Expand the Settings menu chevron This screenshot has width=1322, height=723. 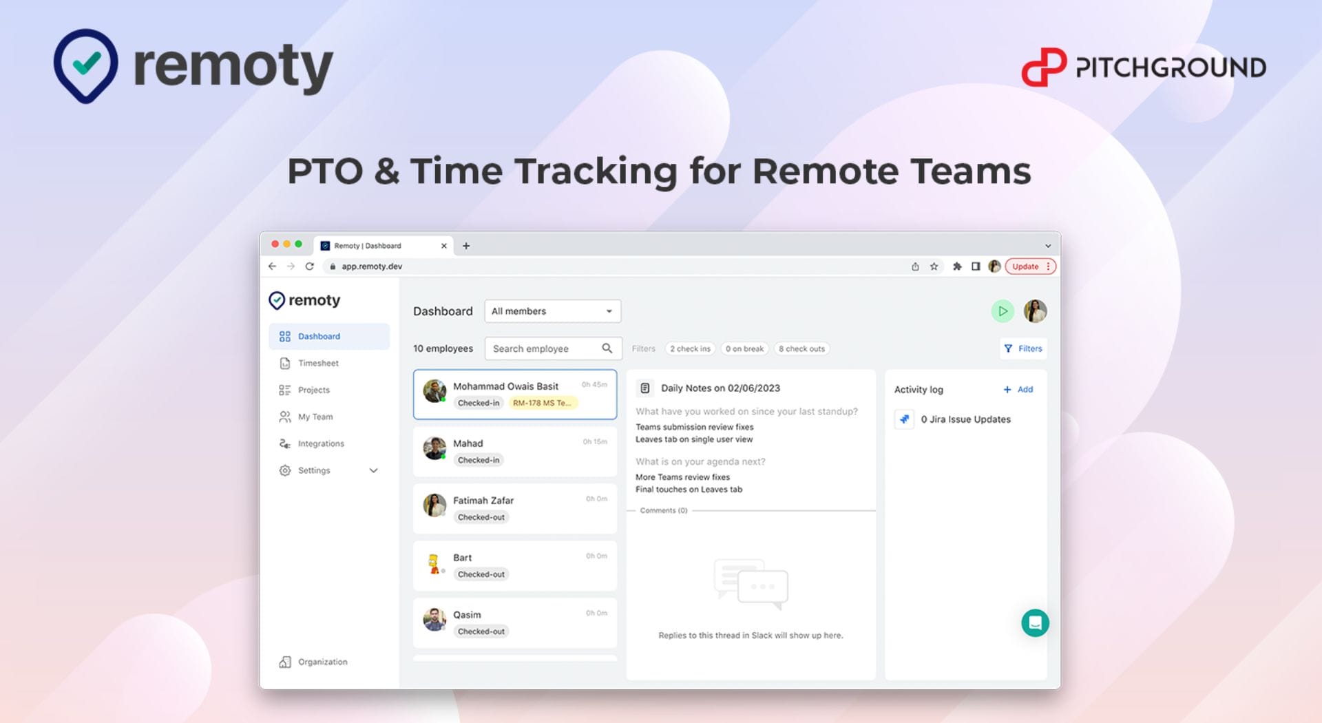[374, 471]
